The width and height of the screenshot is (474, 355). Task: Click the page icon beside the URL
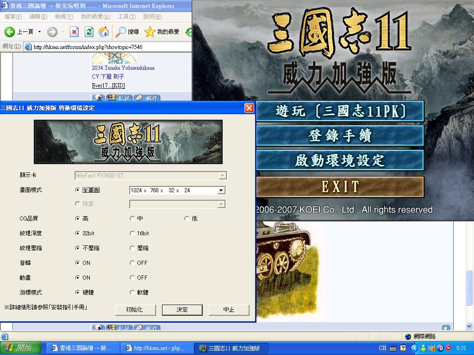click(28, 47)
